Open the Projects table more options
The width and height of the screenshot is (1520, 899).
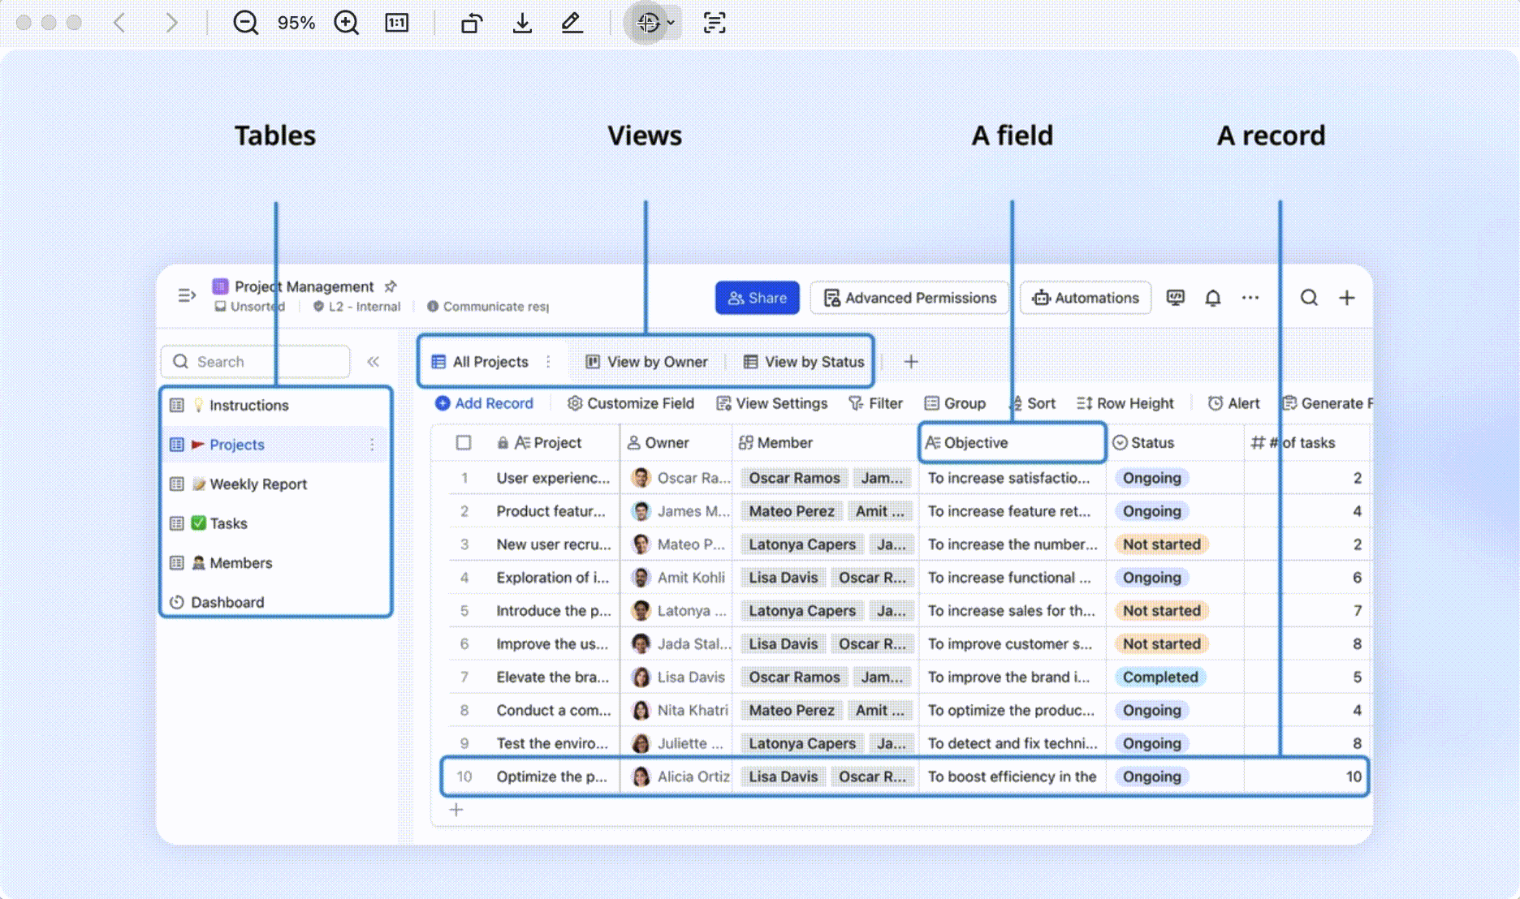372,445
